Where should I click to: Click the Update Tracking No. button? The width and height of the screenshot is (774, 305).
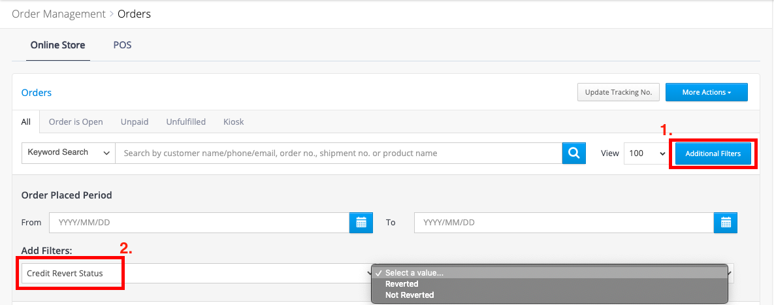click(619, 92)
